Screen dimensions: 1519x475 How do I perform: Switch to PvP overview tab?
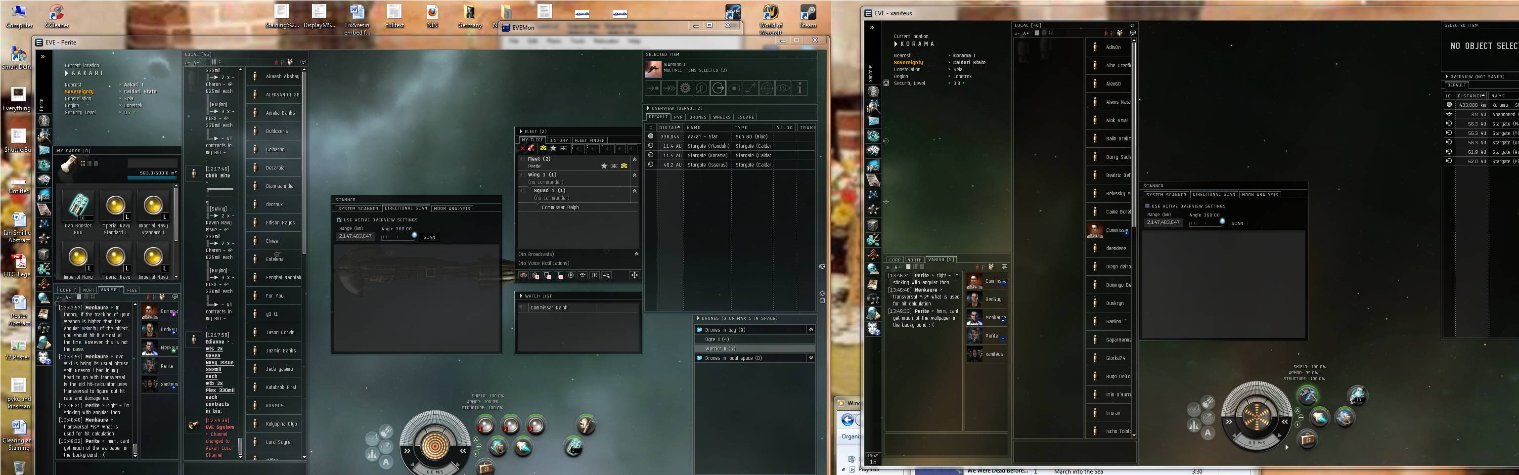coord(678,117)
